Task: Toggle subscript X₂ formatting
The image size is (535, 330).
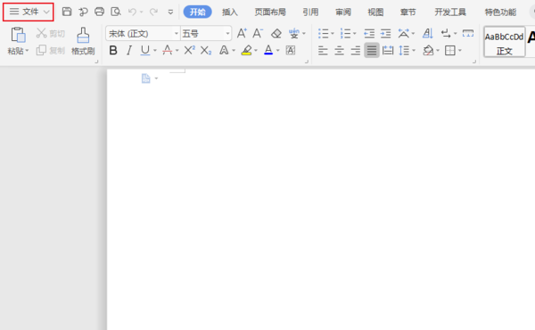Action: pyautogui.click(x=206, y=51)
